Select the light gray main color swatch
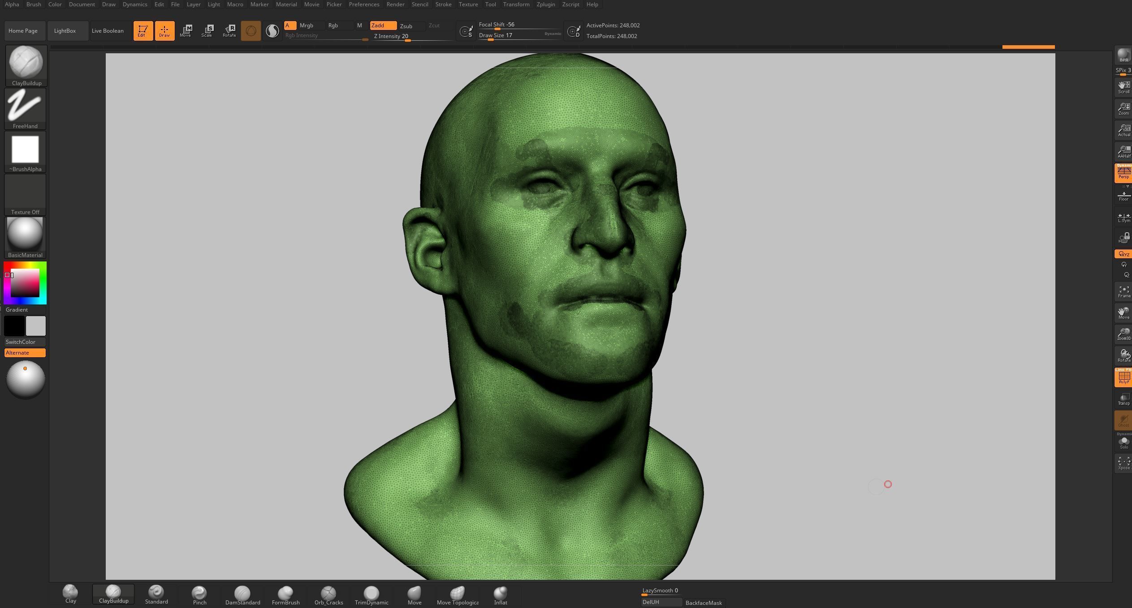Screen dimensions: 1132x608 click(36, 326)
